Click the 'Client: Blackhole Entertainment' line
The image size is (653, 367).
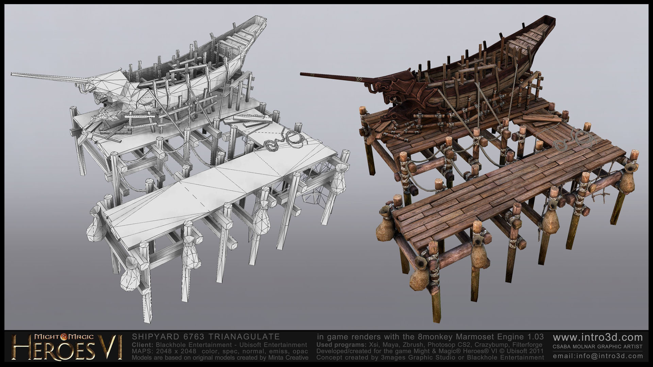point(219,345)
